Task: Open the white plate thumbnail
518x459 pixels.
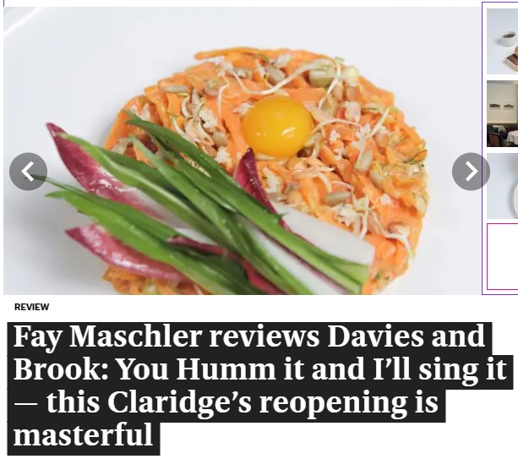Action: 502,186
